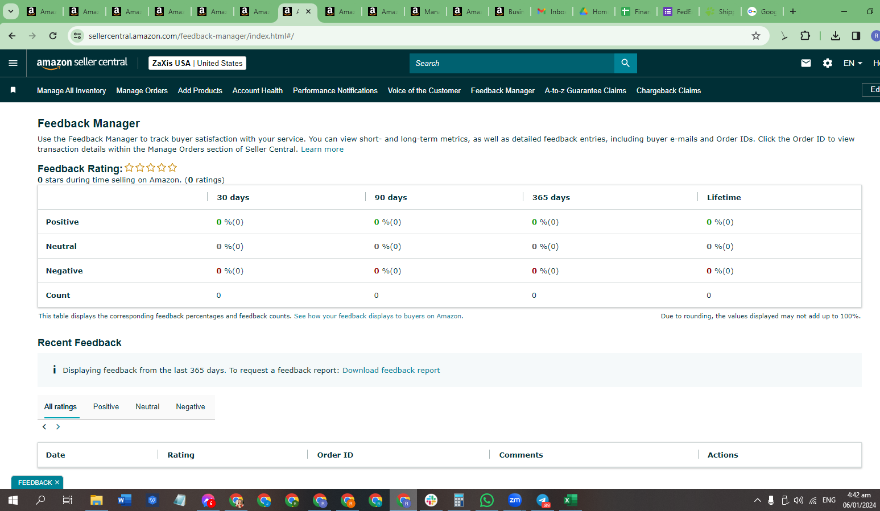Image resolution: width=880 pixels, height=511 pixels.
Task: Open the Seller Central hamburger menu
Action: [x=13, y=63]
